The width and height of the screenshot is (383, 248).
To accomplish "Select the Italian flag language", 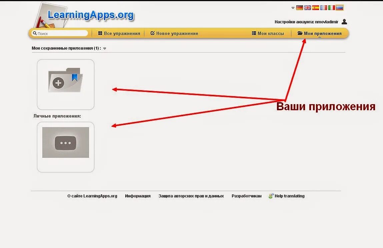I will (331, 8).
